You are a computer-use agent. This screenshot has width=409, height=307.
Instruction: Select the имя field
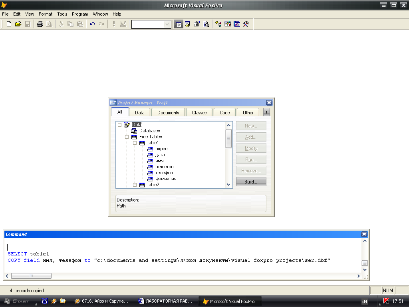pyautogui.click(x=159, y=161)
